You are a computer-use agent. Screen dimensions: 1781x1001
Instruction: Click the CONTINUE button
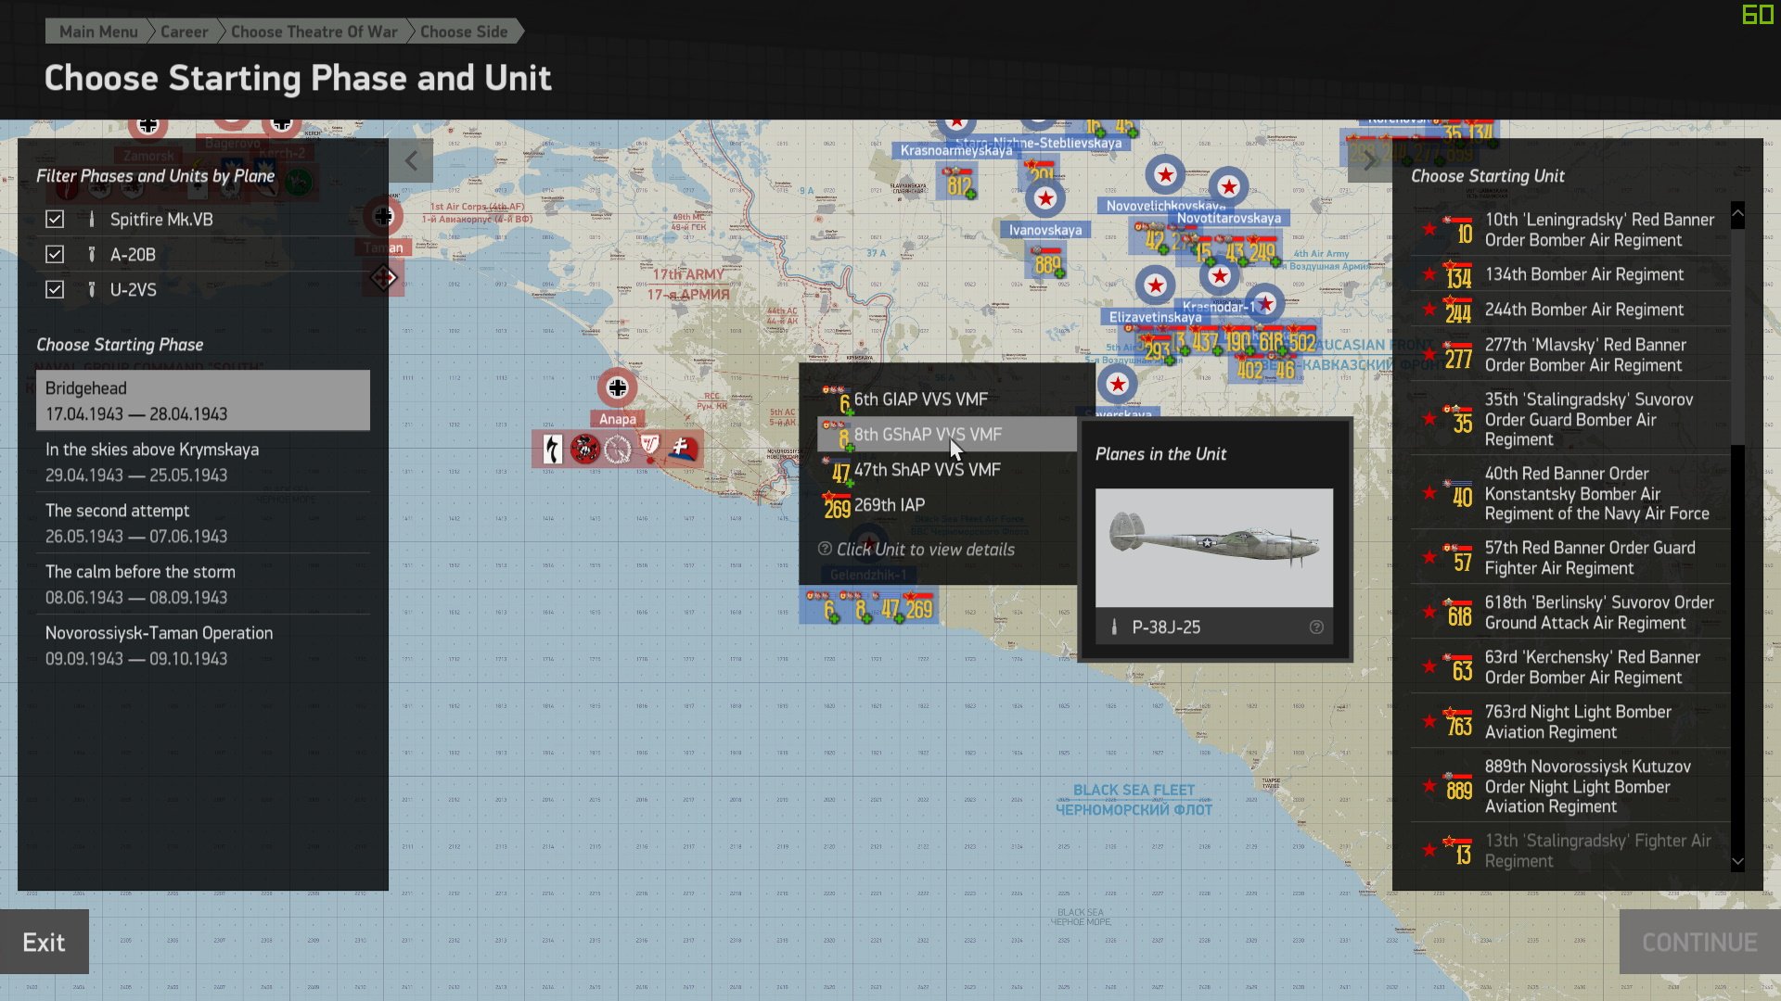(1699, 942)
